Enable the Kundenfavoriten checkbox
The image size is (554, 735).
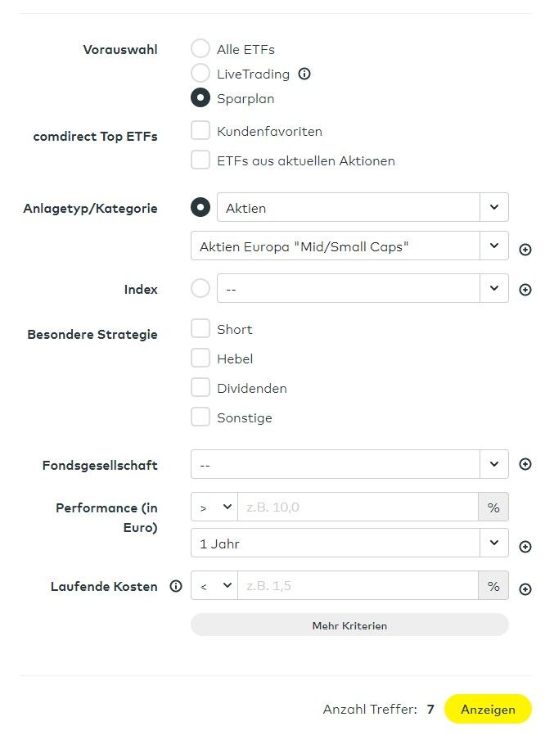(x=200, y=131)
